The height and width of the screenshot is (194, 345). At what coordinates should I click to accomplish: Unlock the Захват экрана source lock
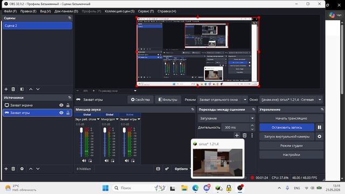(x=68, y=105)
